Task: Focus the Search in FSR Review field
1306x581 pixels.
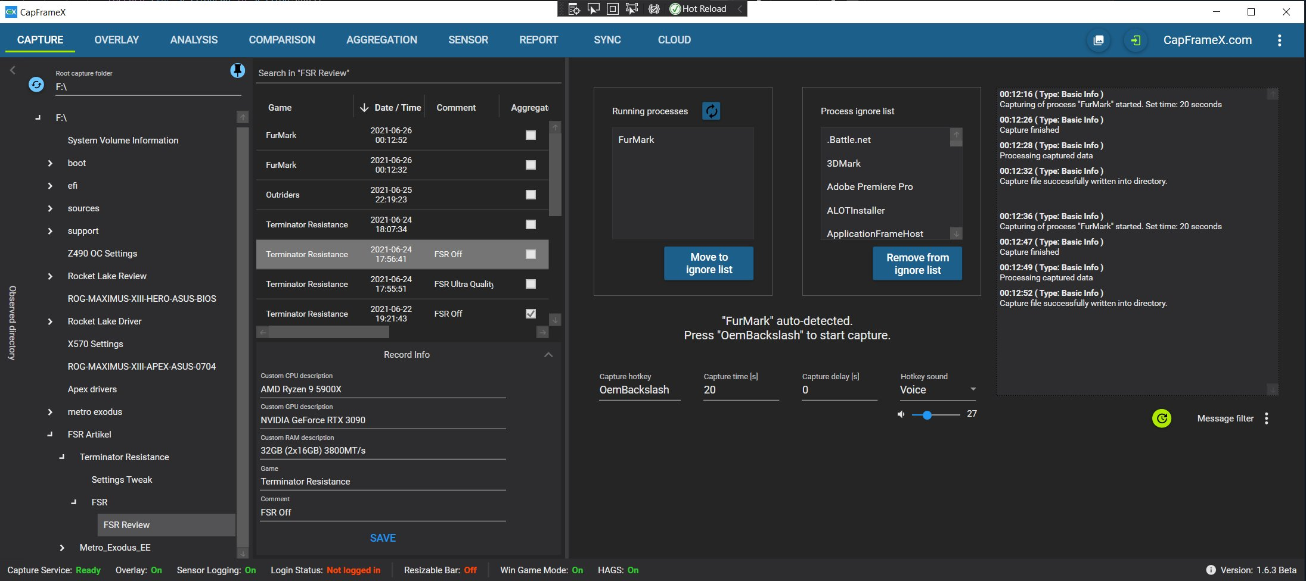Action: pyautogui.click(x=409, y=73)
